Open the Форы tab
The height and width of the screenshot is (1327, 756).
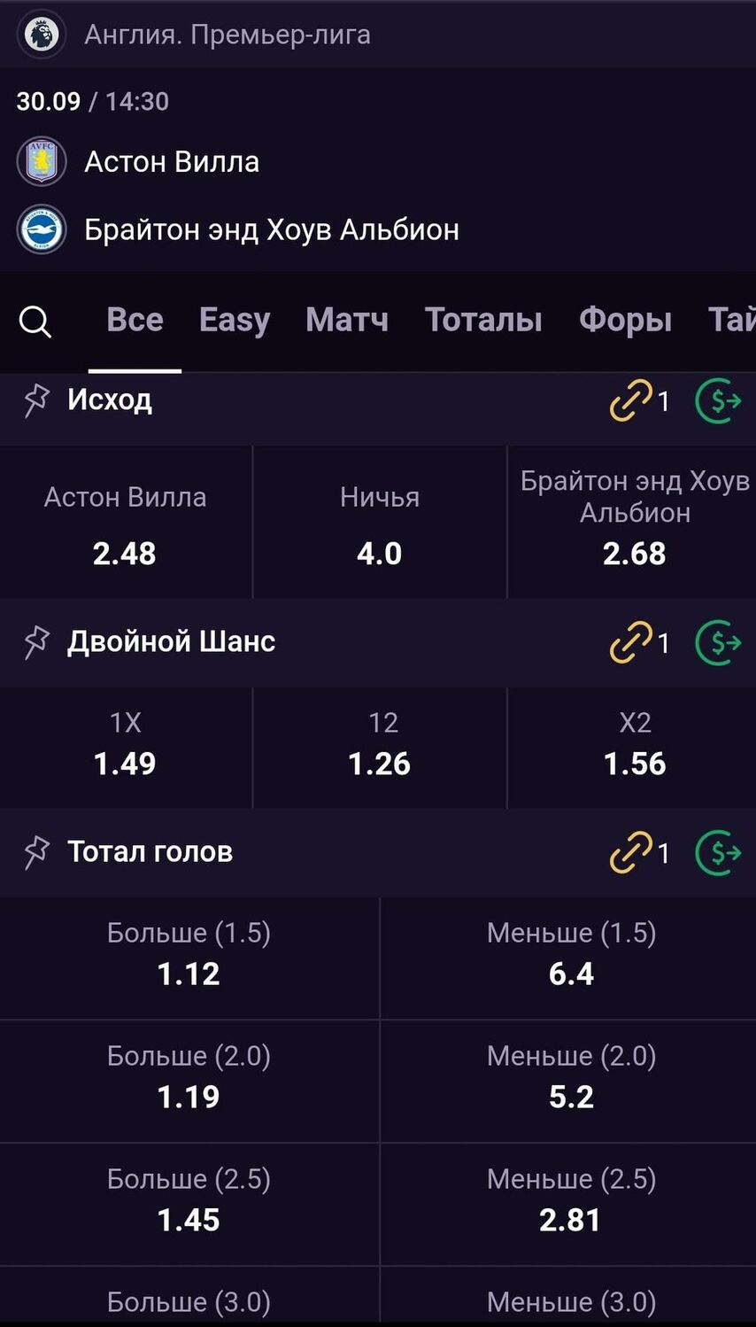[626, 320]
